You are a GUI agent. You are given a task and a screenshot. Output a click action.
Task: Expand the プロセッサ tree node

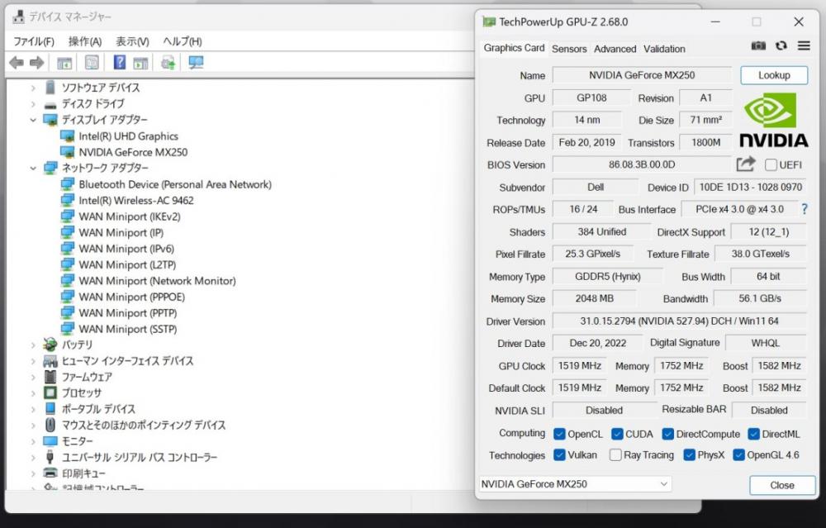coord(33,393)
